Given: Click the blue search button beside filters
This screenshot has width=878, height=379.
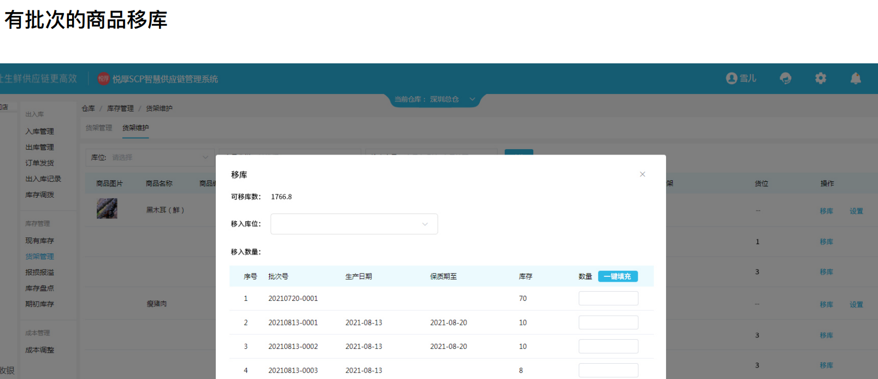Looking at the screenshot, I should pos(518,152).
